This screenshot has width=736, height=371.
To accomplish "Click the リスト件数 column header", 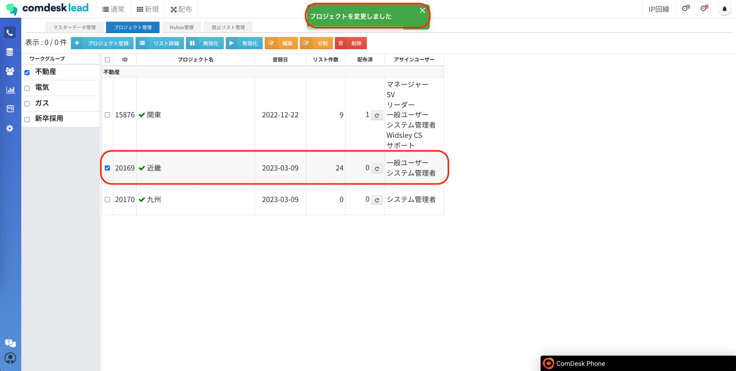I will pos(326,59).
